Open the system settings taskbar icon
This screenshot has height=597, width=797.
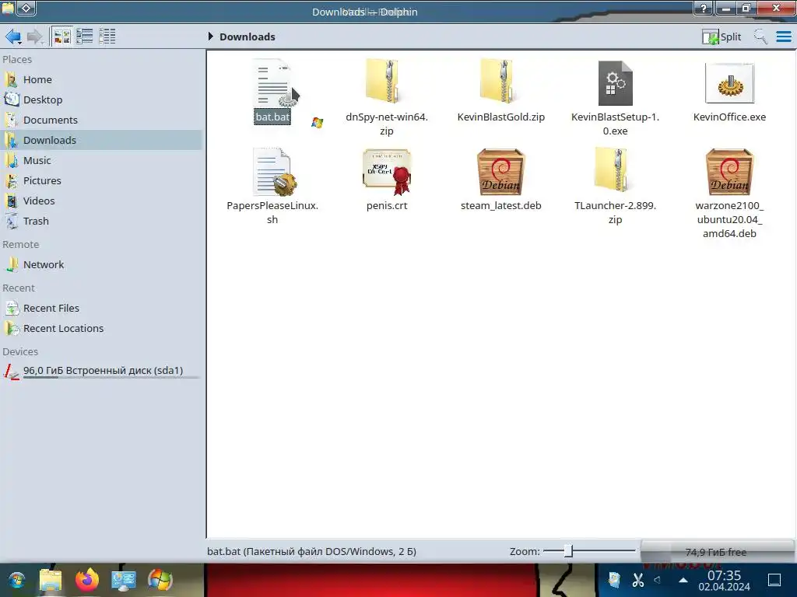click(124, 580)
